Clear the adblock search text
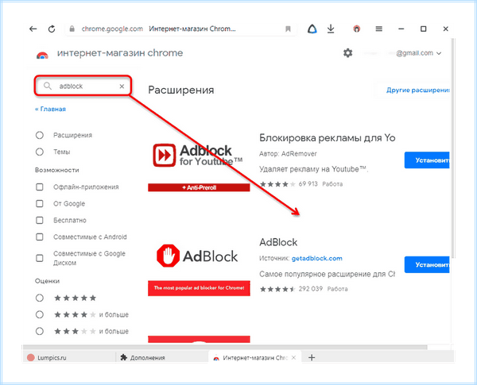 click(122, 87)
